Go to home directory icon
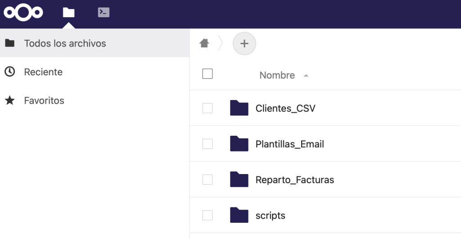Screen dimensions: 461x239 point(204,43)
